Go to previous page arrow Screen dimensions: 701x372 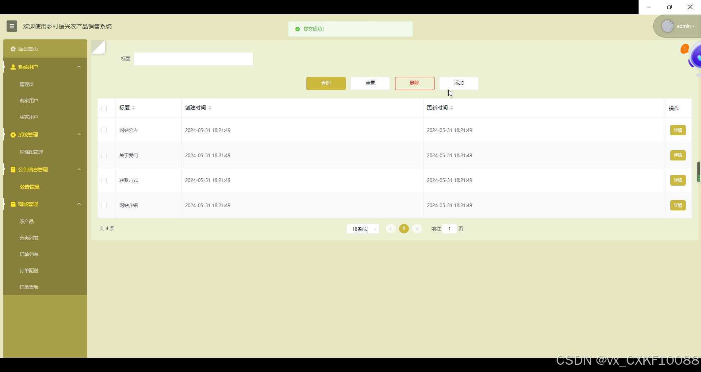(x=391, y=229)
